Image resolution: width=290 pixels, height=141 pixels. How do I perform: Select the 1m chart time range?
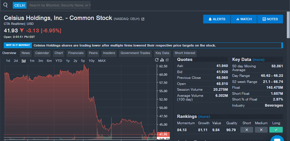32,61
